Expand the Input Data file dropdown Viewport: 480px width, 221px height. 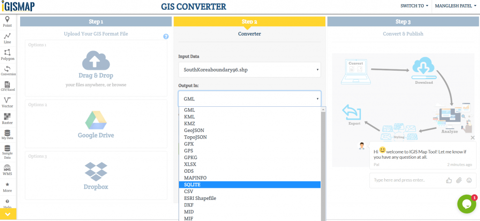249,70
